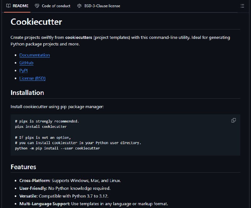Click the README book icon

(8, 6)
